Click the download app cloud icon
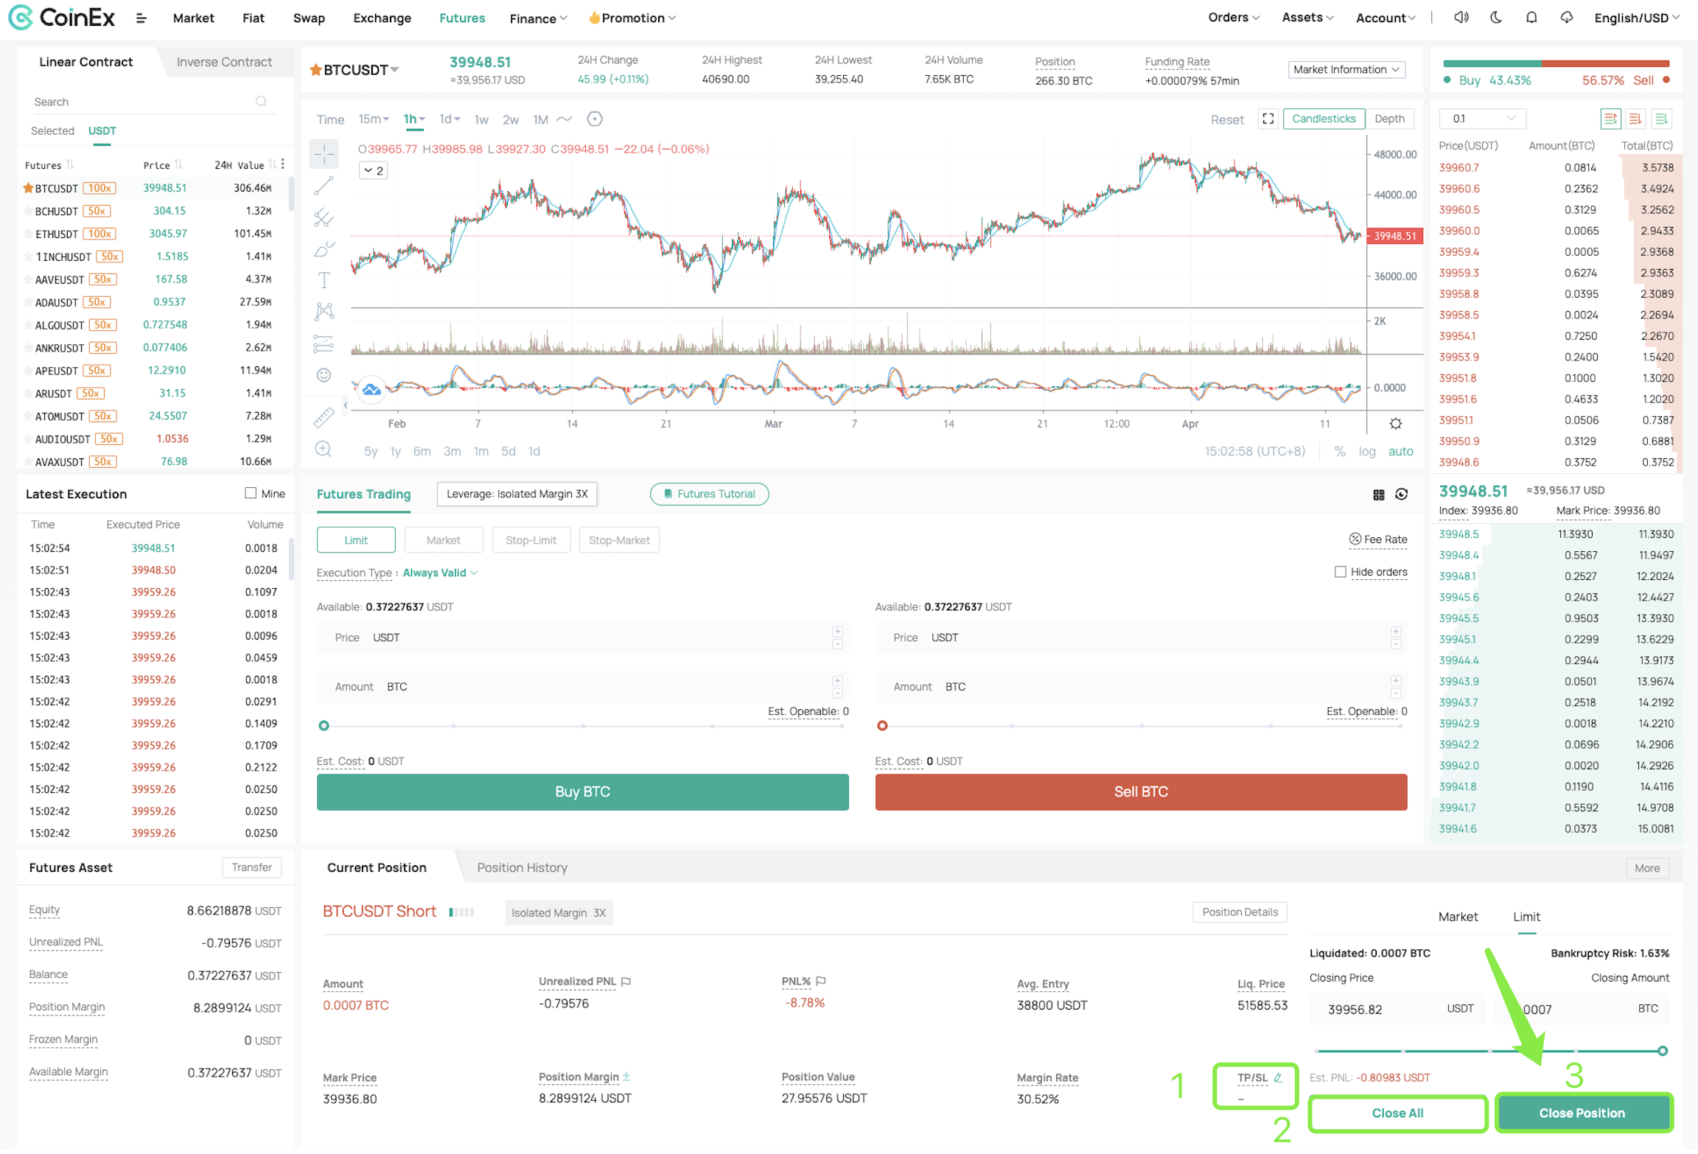 click(1566, 18)
